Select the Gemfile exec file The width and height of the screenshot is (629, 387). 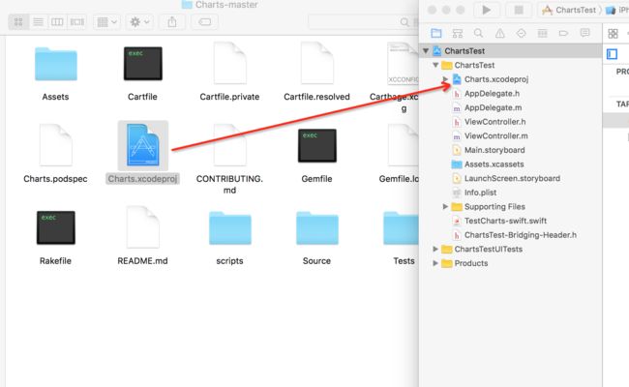coord(316,145)
